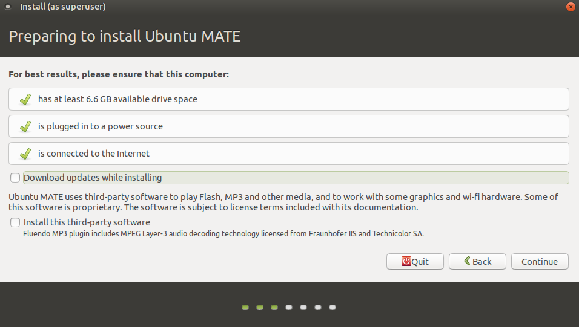Screen dimensions: 579x327
Task: Click the connected to the Internet row
Action: pos(289,154)
